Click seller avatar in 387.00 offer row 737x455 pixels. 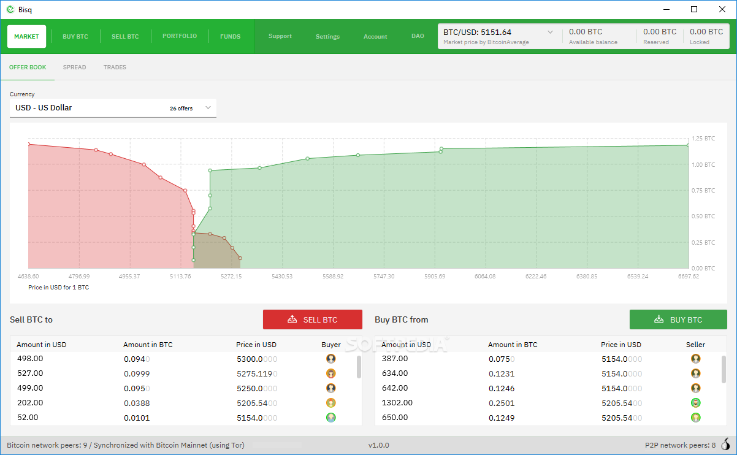point(696,359)
